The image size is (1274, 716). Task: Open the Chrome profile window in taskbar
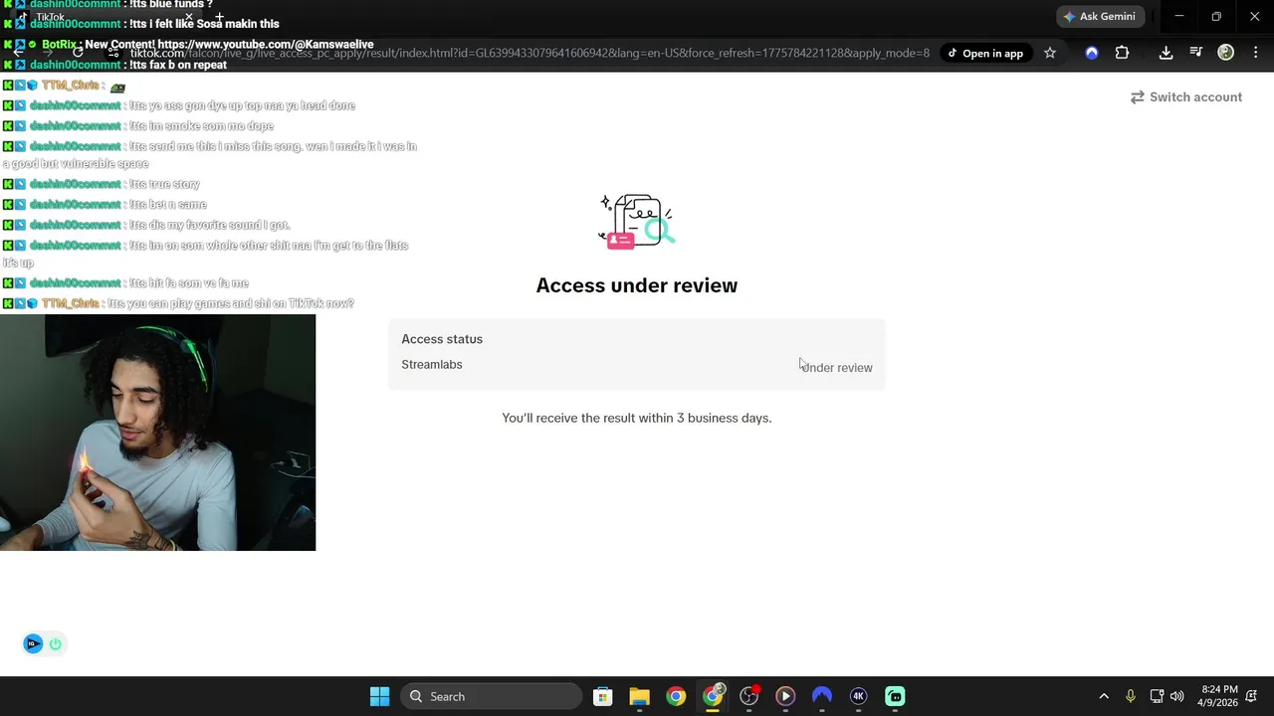pyautogui.click(x=713, y=696)
